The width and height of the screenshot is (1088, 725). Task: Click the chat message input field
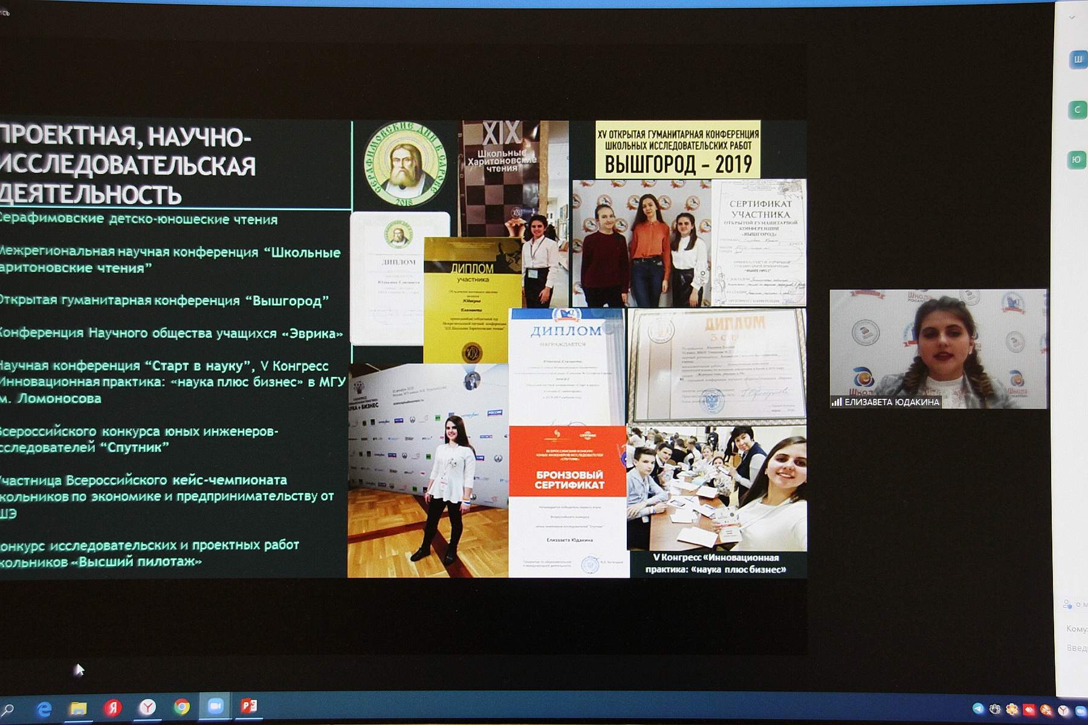(x=1077, y=648)
